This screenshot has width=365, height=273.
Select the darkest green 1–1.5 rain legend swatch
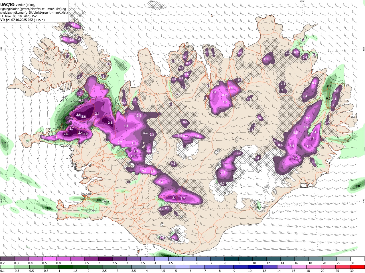66,267
